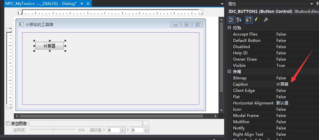Select the MFC_MyTool.rc Dialog tab
This screenshot has width=319, height=140.
click(x=41, y=3)
